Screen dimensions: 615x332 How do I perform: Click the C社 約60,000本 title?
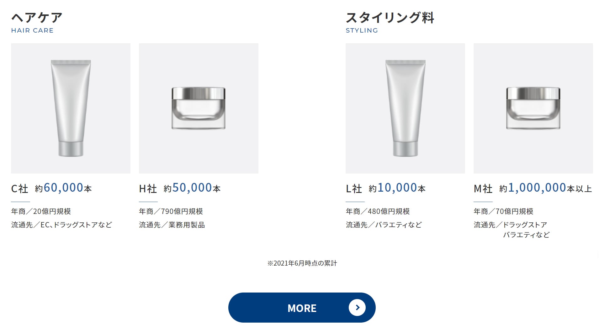click(x=51, y=188)
